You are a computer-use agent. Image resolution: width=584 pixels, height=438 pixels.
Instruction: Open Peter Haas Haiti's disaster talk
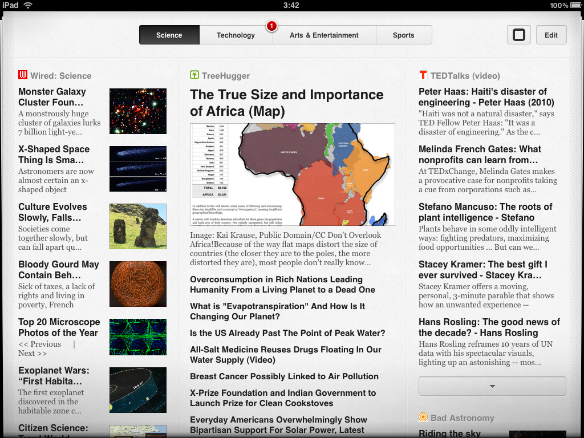(x=486, y=97)
